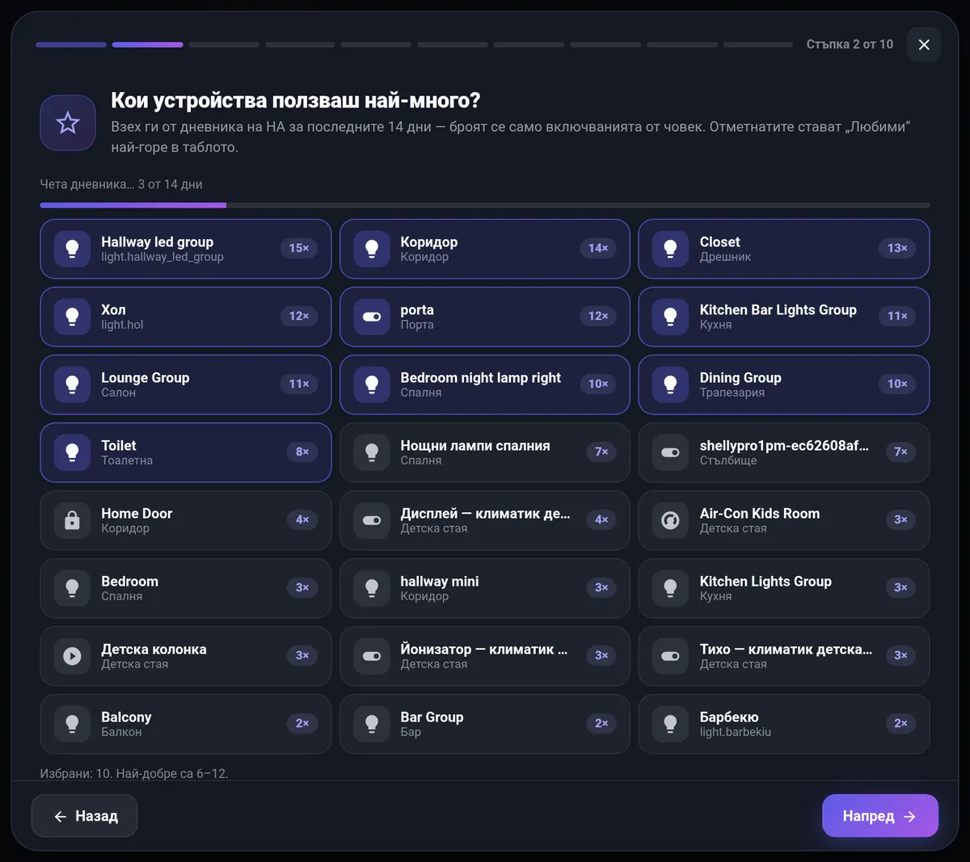970x862 pixels.
Task: Click the air conditioner icon on Air-Con Kids Room
Action: [670, 520]
